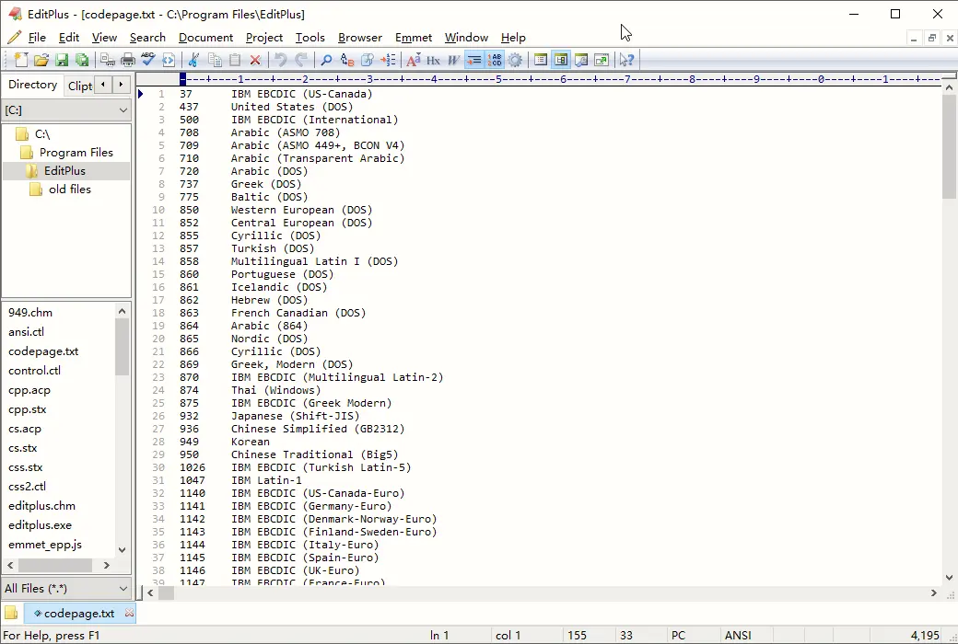The height and width of the screenshot is (644, 958).
Task: Click file list scroll down arrow
Action: (122, 549)
